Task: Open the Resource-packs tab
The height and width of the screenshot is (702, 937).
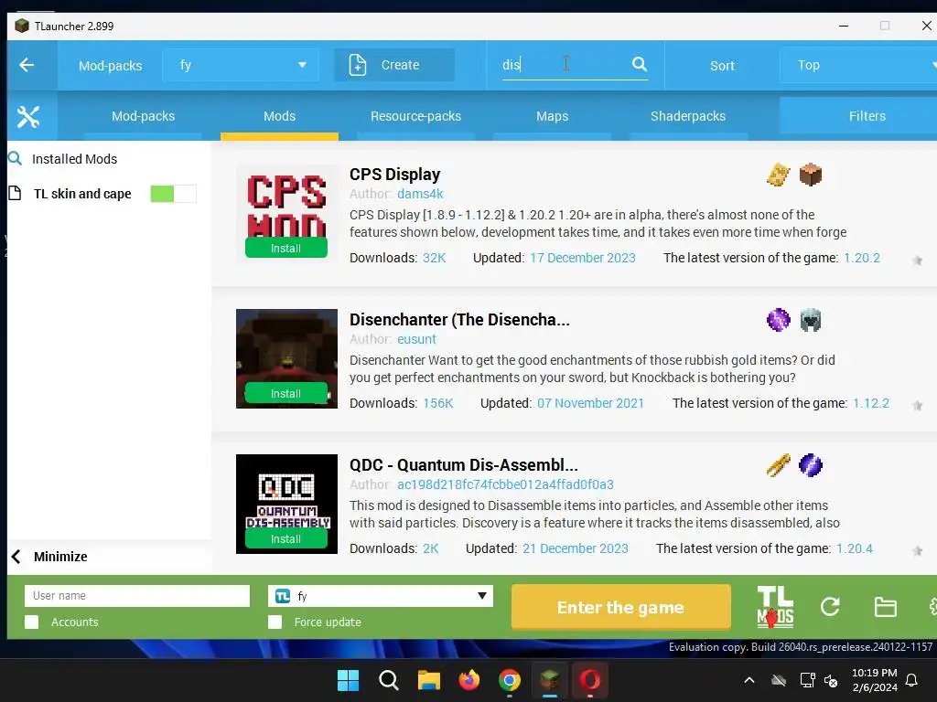Action: coord(416,116)
